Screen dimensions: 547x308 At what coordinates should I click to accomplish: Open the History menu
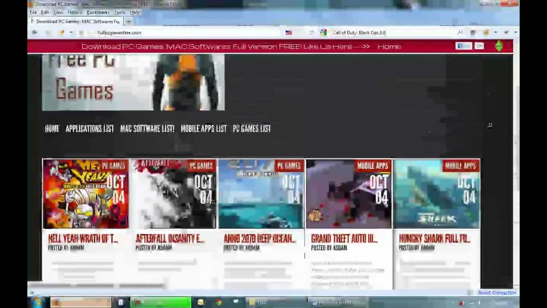pyautogui.click(x=74, y=12)
